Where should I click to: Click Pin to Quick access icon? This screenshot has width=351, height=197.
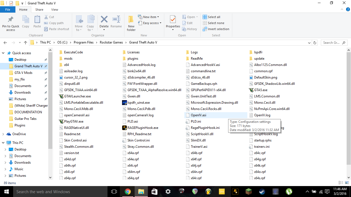pos(11,20)
